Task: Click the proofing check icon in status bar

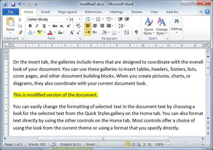Action: pos(53,144)
